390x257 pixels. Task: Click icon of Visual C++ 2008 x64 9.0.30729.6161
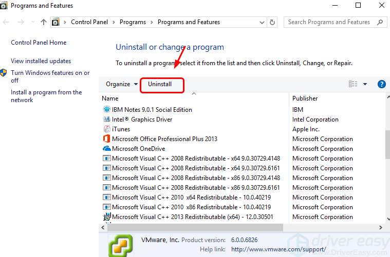(x=107, y=168)
